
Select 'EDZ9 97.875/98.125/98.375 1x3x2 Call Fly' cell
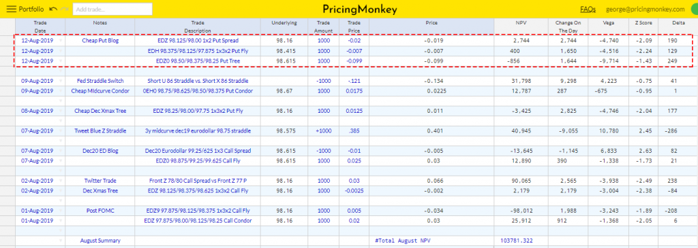(198, 211)
